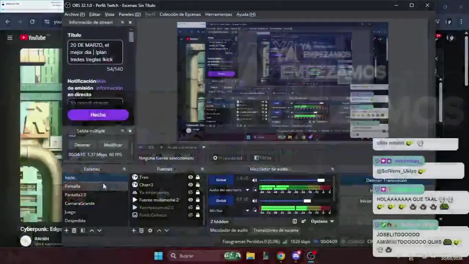
Task: Add a new scene with the plus icon
Action: click(x=66, y=231)
